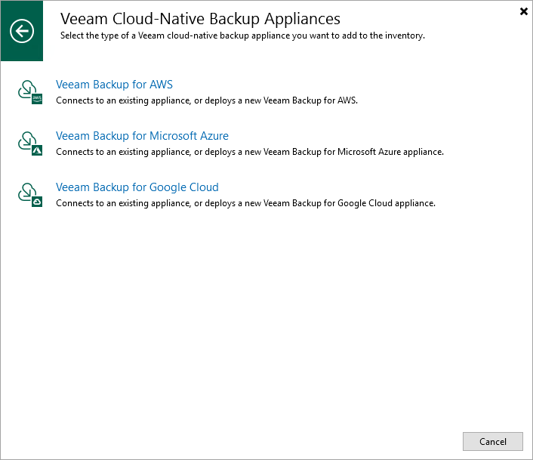Click the 'Select the type' subtitle text
Image resolution: width=533 pixels, height=460 pixels.
(x=242, y=36)
